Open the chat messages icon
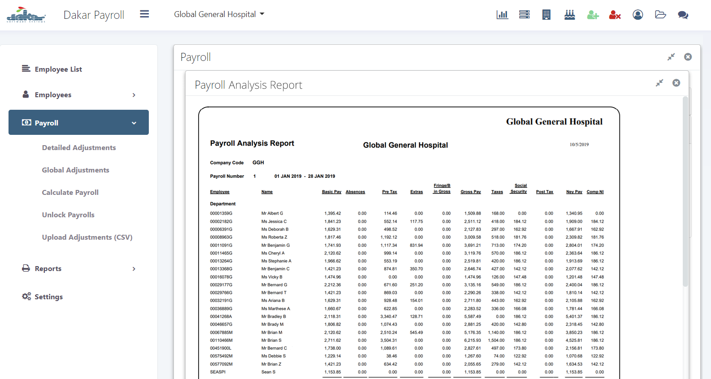 pos(683,15)
